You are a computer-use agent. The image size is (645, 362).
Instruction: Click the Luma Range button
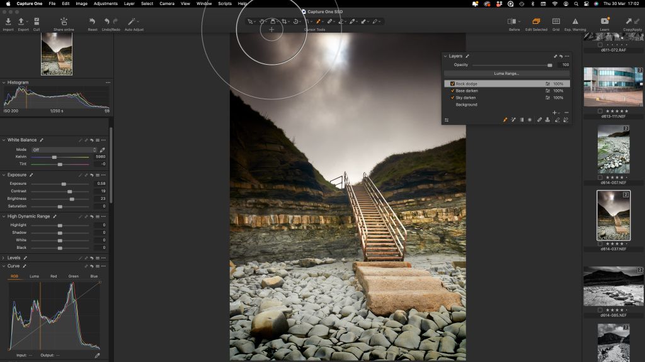(507, 74)
